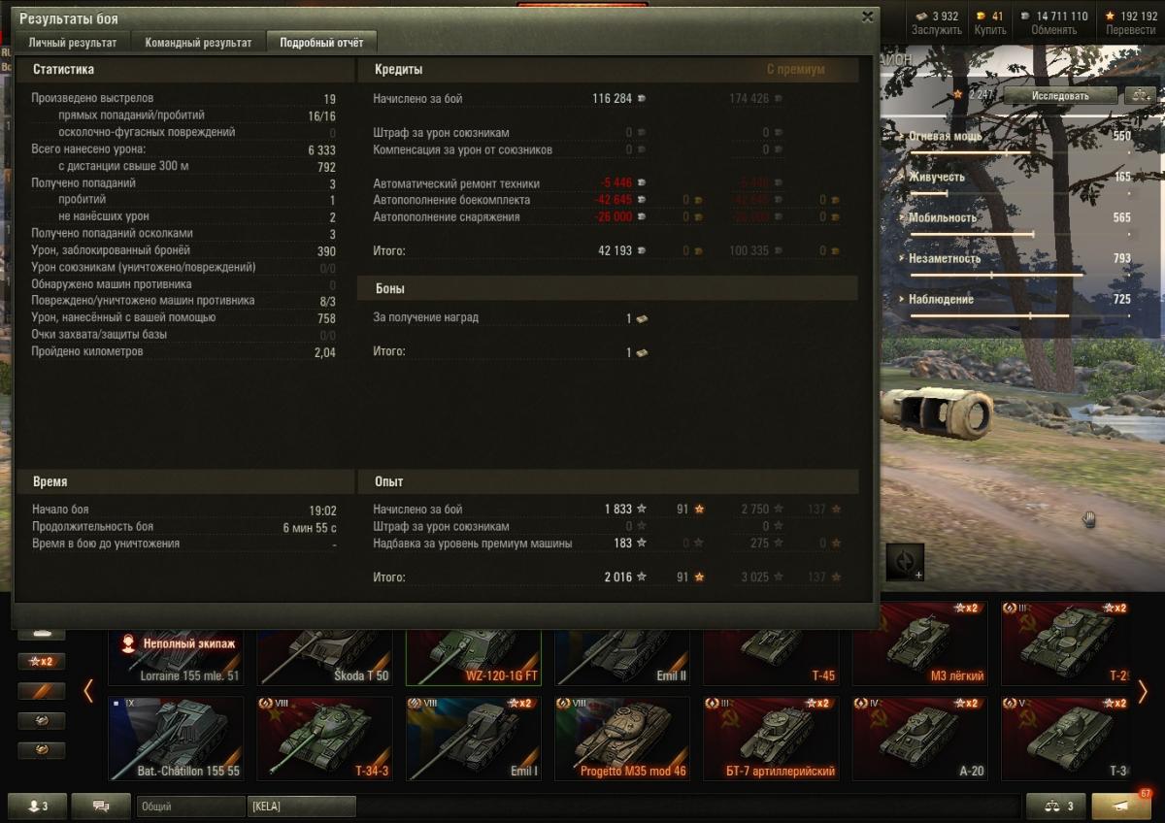The image size is (1165, 823).
Task: Select the Progetto M35 mod 46 tank
Action: (x=622, y=739)
